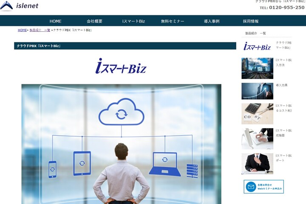Click the cloud sync icon in hero image
Screen dimensions: 306x204
(x=121, y=112)
